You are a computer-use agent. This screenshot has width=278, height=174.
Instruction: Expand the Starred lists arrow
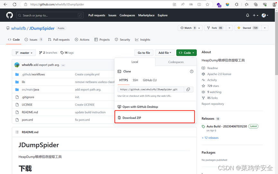(x=265, y=28)
